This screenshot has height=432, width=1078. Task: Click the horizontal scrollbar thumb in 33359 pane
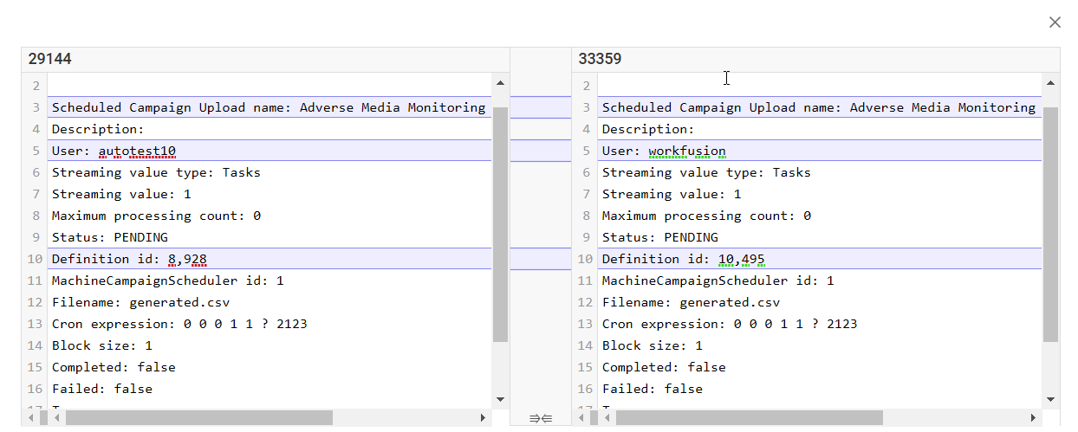pos(749,417)
